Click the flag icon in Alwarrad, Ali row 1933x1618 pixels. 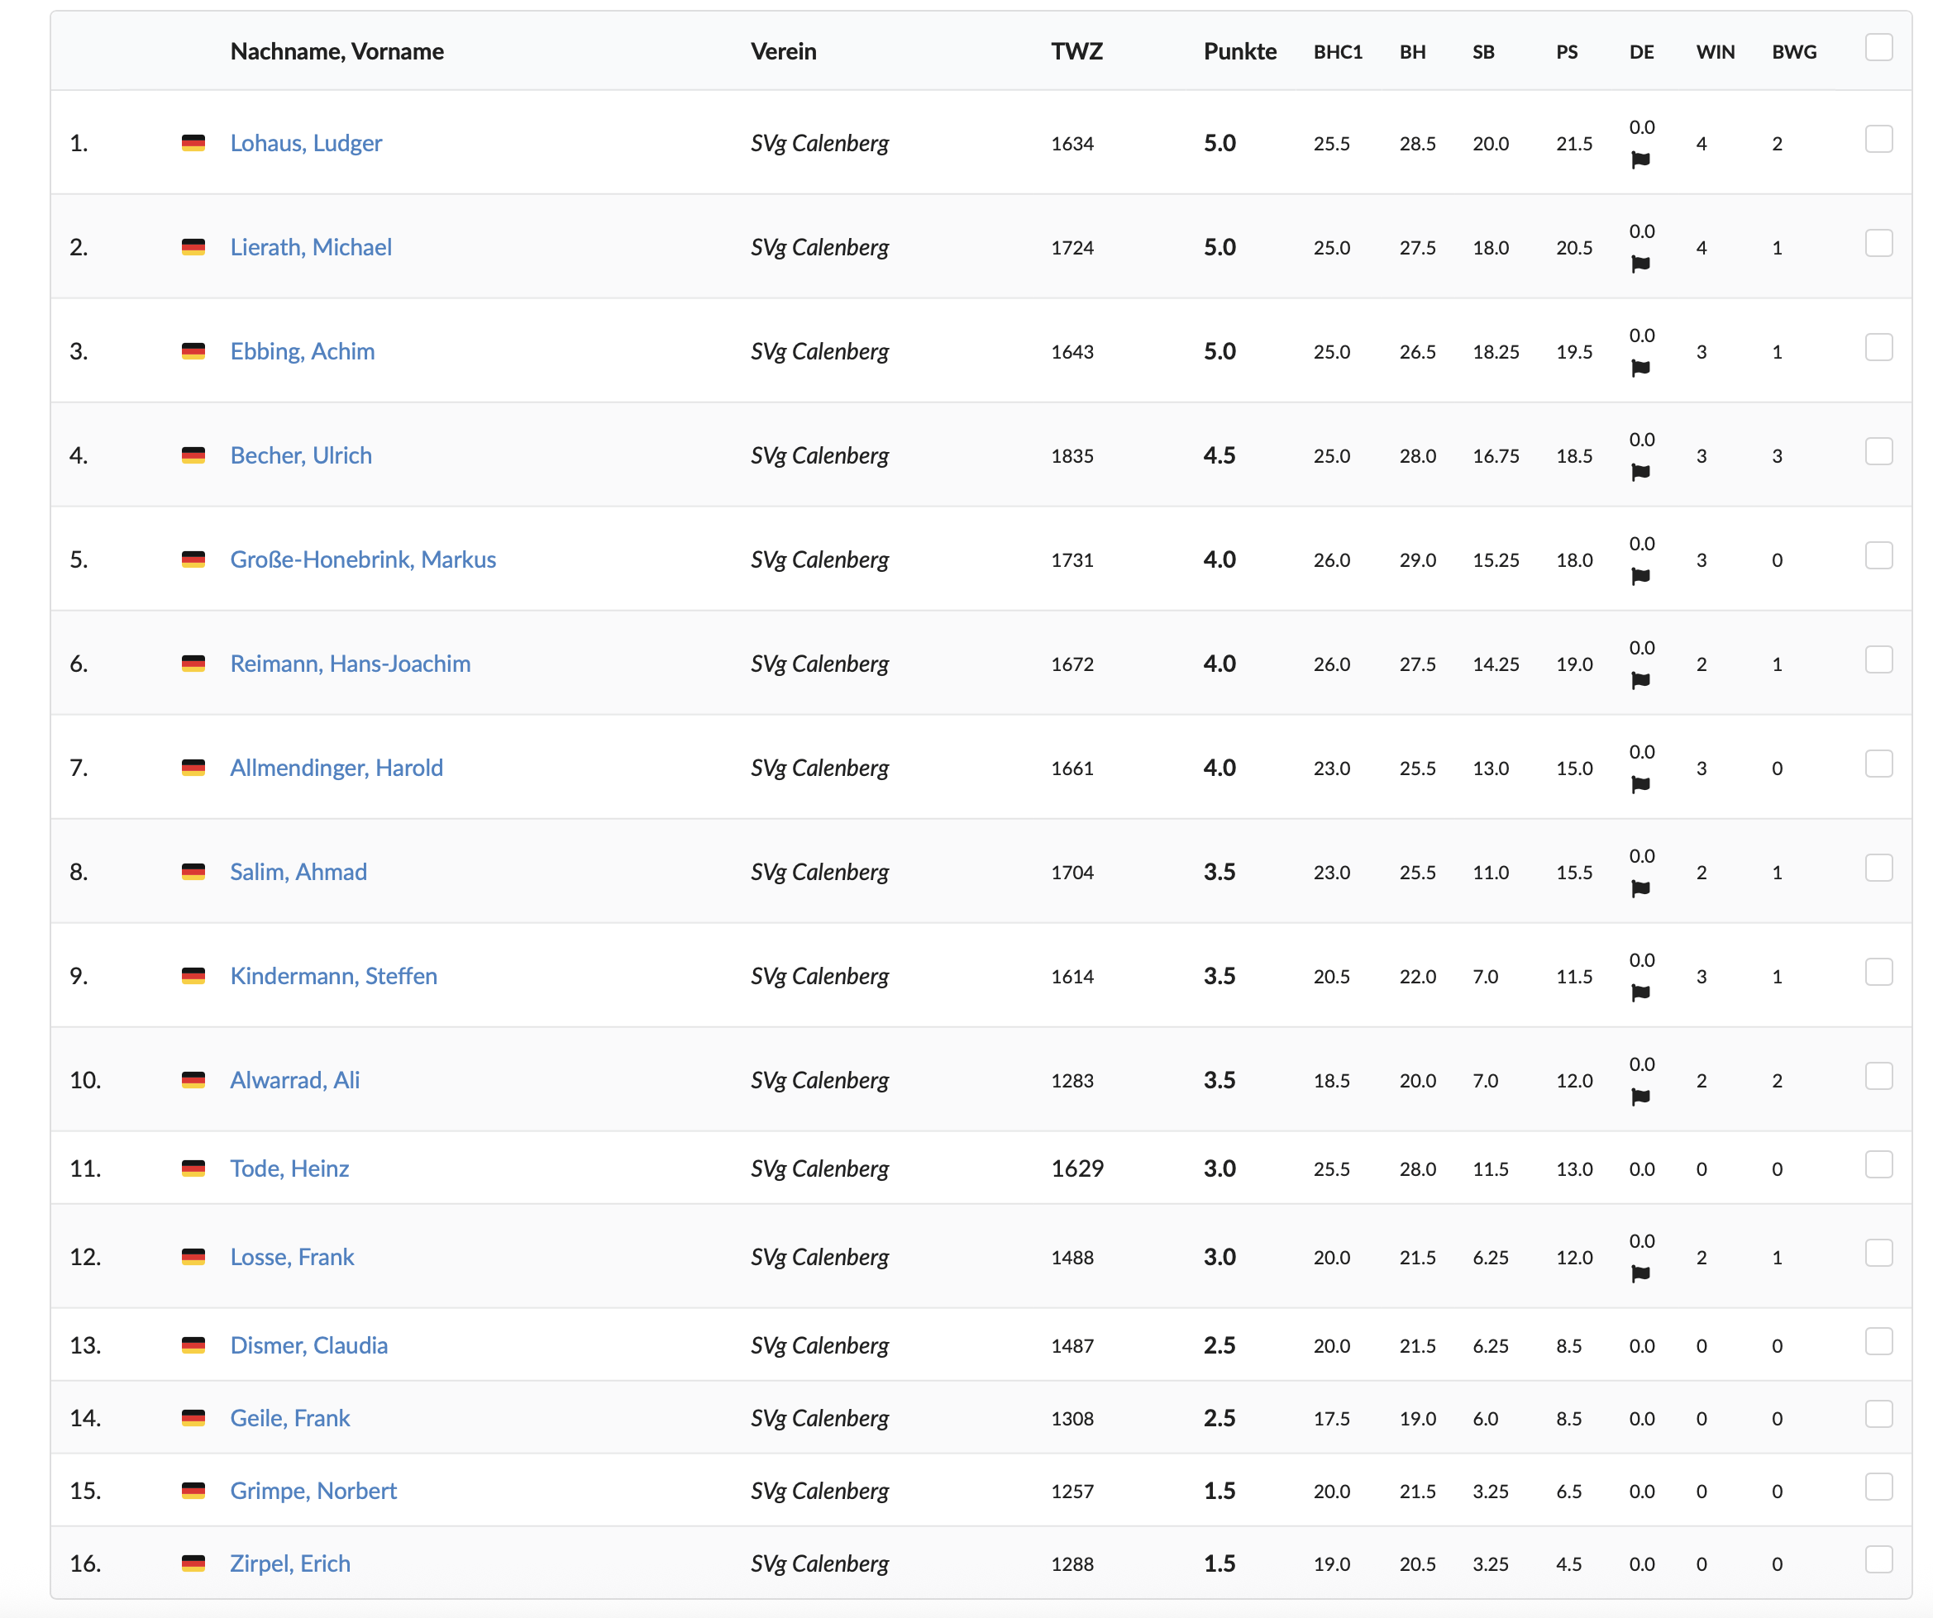(x=1640, y=1097)
